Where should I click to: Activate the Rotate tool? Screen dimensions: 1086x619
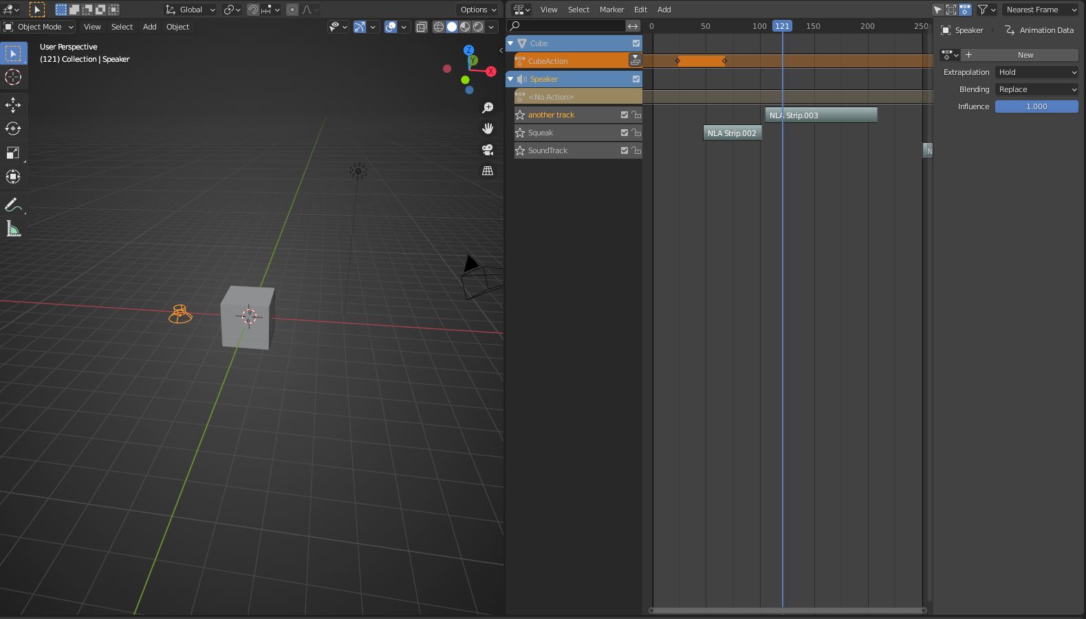[13, 128]
